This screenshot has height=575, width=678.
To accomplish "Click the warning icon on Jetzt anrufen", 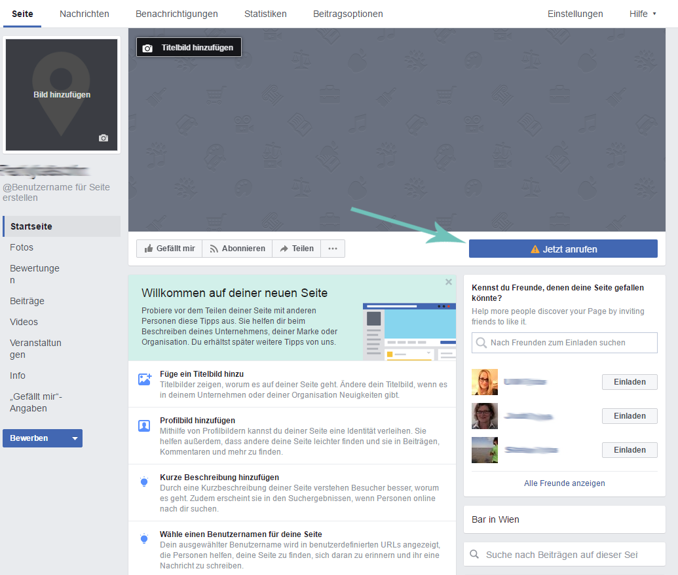I will 535,249.
